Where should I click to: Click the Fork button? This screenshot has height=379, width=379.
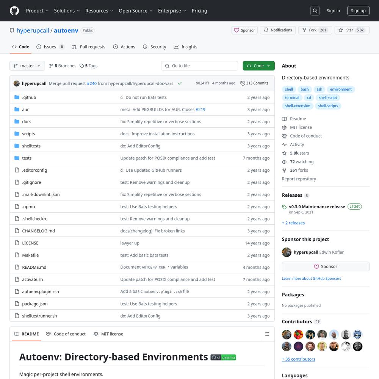tap(315, 30)
